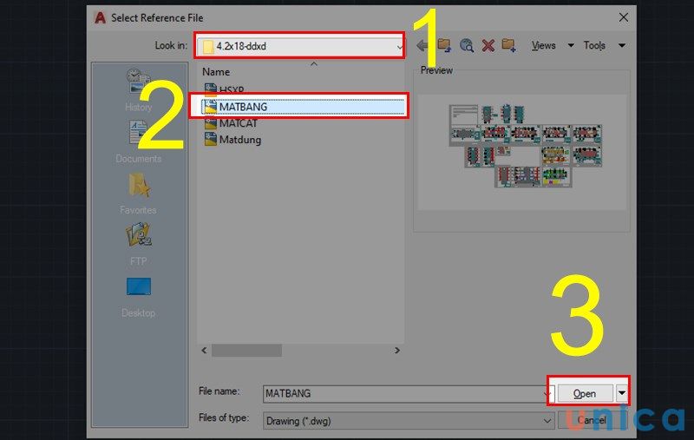Screen dimensions: 694x440
Task: Open the Desktop places shortcut
Action: tap(138, 297)
